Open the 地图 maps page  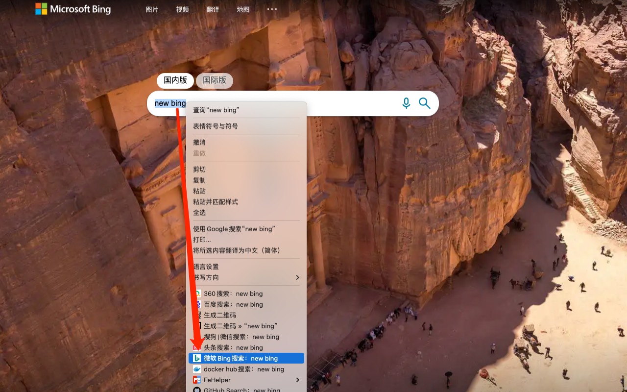[243, 9]
